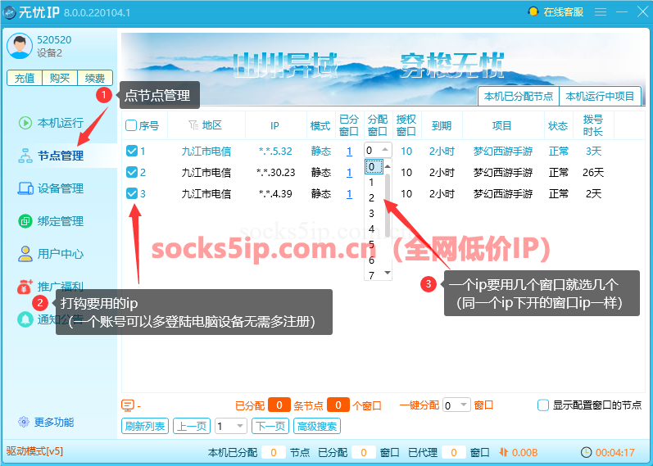The image size is (653, 466).
Task: Open 更多功能 gear icon
Action: click(24, 423)
